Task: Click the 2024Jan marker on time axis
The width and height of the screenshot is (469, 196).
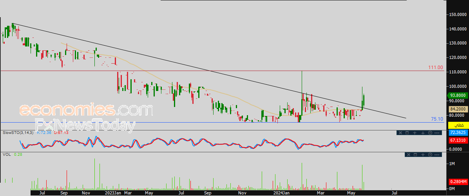Action: (x=281, y=193)
